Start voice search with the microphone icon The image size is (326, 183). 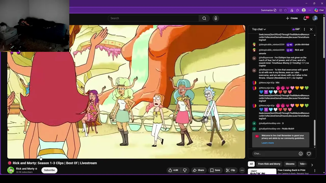coord(216,18)
